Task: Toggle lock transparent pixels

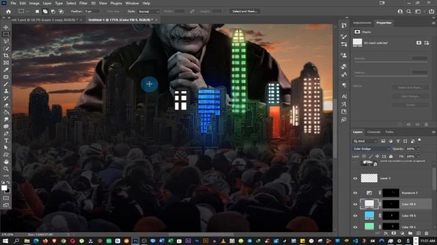Action: click(364, 157)
